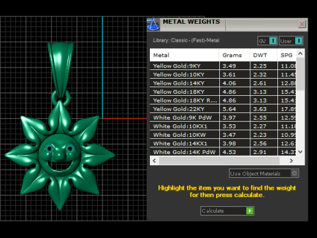Select the White Gold:9K PdW row
This screenshot has height=238, width=317.
click(x=223, y=118)
